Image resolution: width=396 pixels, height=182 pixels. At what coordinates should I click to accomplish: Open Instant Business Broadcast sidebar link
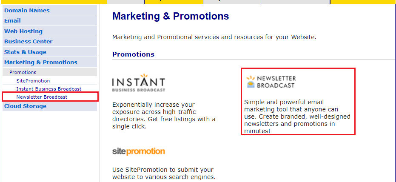[x=49, y=89]
